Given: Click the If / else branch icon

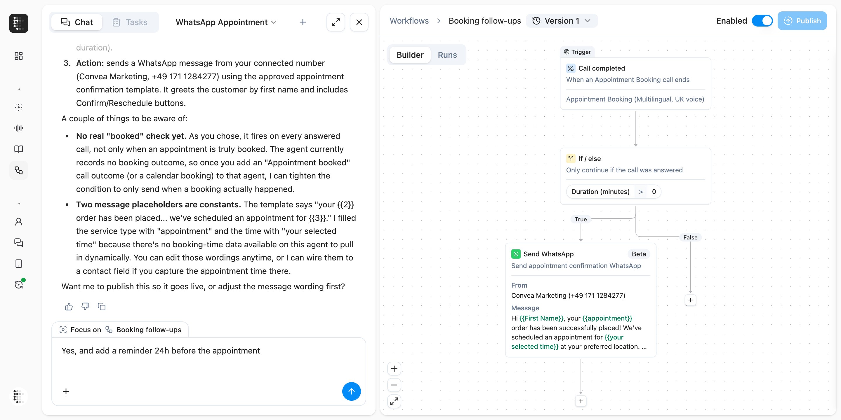Looking at the screenshot, I should tap(571, 159).
